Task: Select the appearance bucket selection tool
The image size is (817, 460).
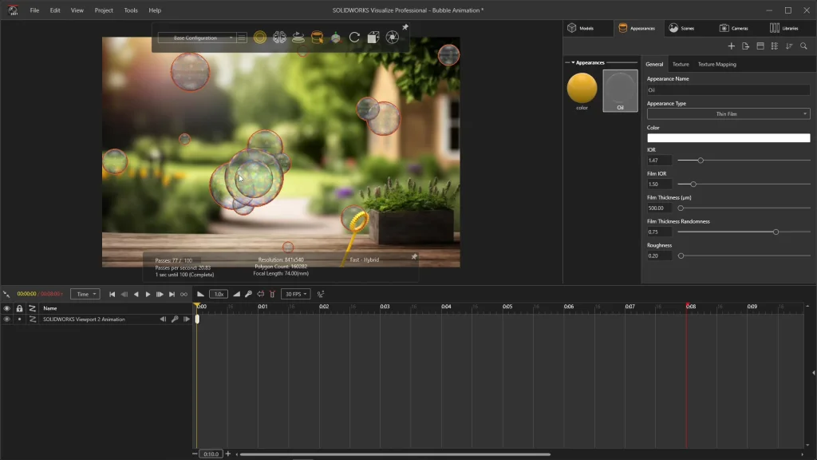Action: point(317,38)
